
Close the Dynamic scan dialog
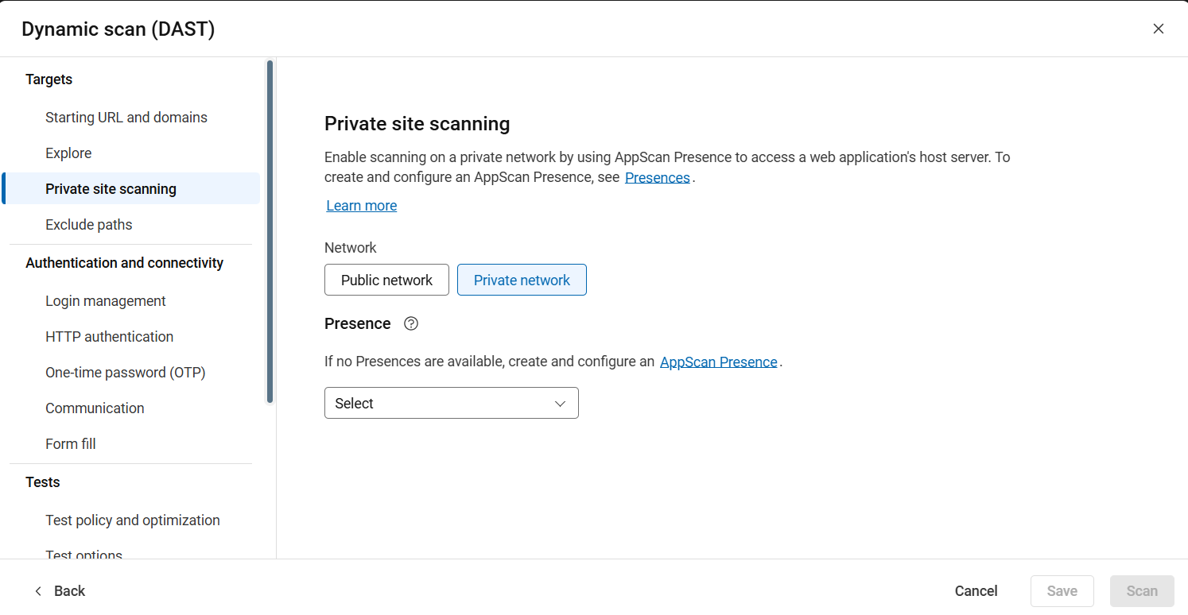pyautogui.click(x=1158, y=29)
